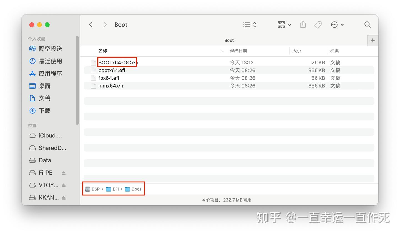Select the Boot tab
400x234 pixels.
[x=229, y=40]
